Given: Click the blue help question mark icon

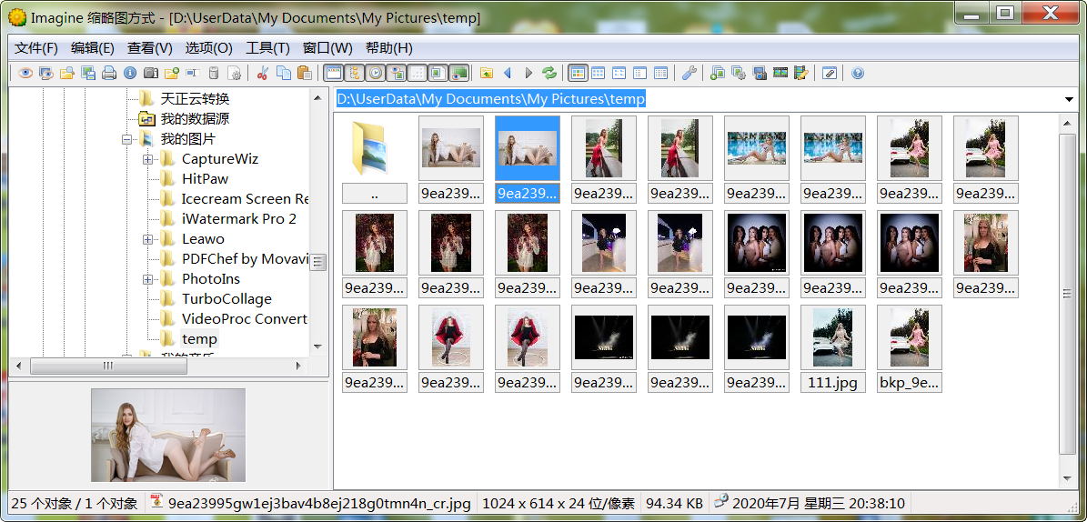Looking at the screenshot, I should coord(857,74).
